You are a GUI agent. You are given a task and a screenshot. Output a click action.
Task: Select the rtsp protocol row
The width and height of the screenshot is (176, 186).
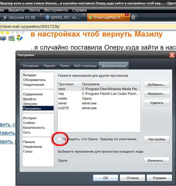[99, 94]
